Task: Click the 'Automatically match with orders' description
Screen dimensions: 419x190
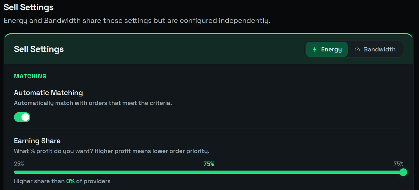Action: point(93,103)
